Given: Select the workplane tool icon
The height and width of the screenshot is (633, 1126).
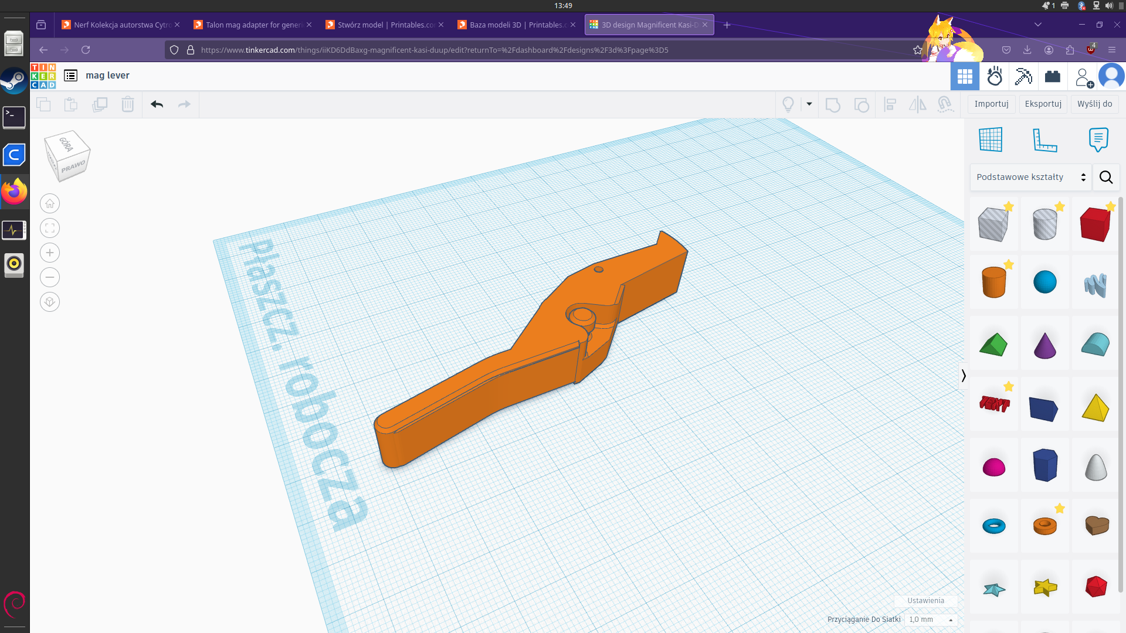Looking at the screenshot, I should click(991, 139).
